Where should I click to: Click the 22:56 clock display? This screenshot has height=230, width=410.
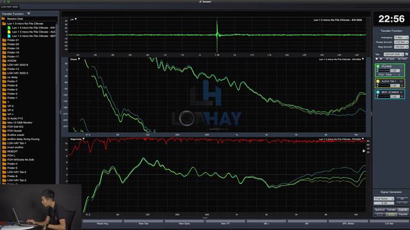pyautogui.click(x=391, y=19)
